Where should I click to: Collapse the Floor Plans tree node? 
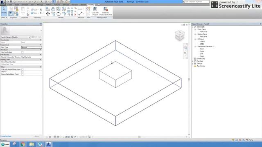pos(195,29)
